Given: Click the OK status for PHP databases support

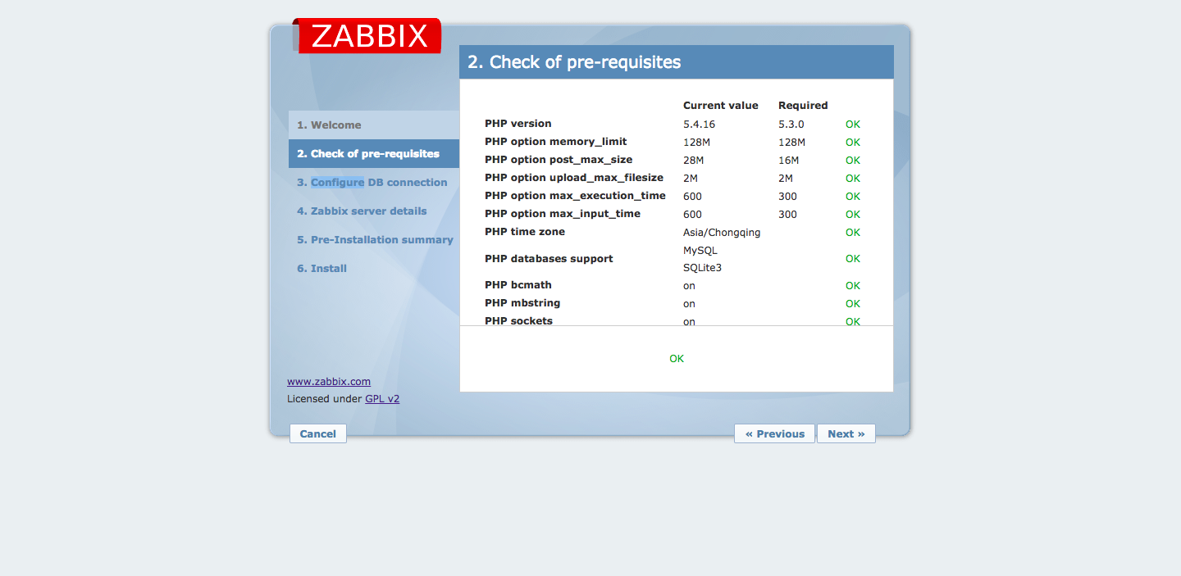Looking at the screenshot, I should pyautogui.click(x=853, y=259).
